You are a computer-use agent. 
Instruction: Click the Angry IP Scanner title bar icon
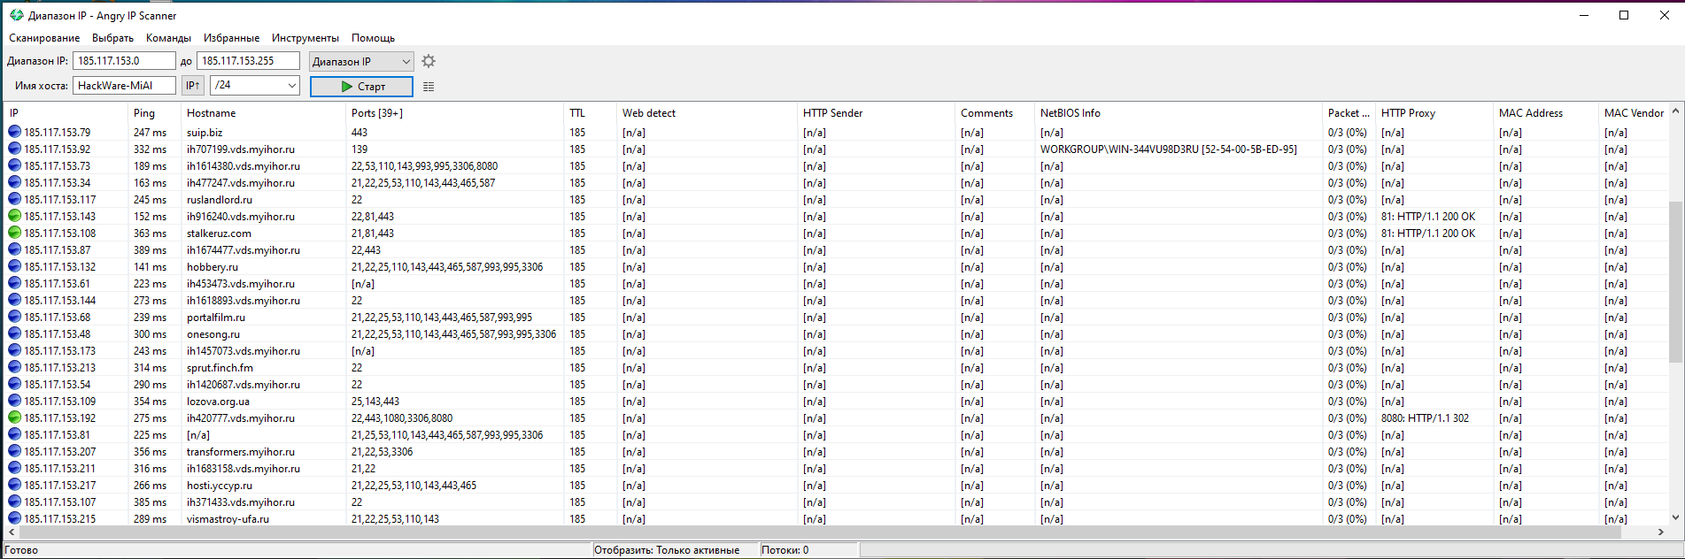coord(16,15)
